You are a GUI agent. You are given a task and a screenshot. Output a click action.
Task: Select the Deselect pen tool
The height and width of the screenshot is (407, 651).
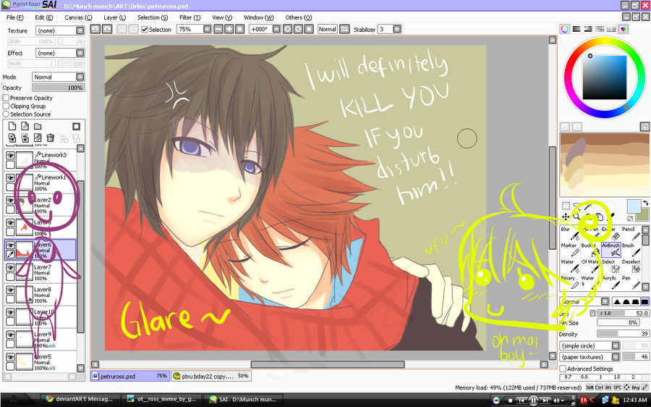[631, 266]
